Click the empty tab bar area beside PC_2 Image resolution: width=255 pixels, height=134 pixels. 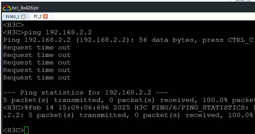tap(153, 16)
